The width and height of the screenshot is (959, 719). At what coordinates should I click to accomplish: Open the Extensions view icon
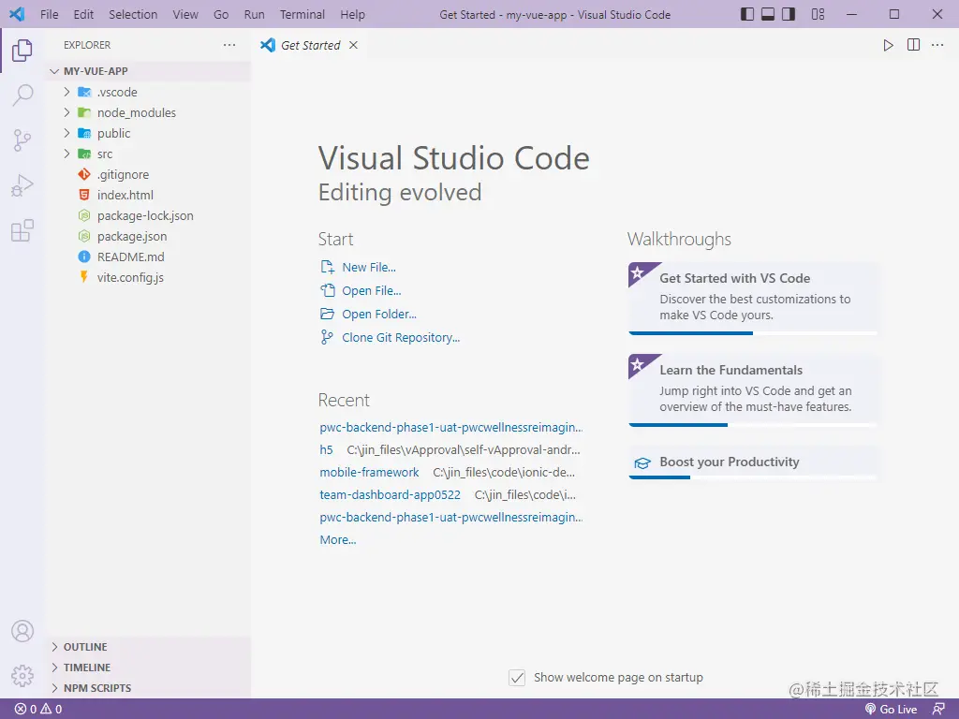pyautogui.click(x=22, y=230)
